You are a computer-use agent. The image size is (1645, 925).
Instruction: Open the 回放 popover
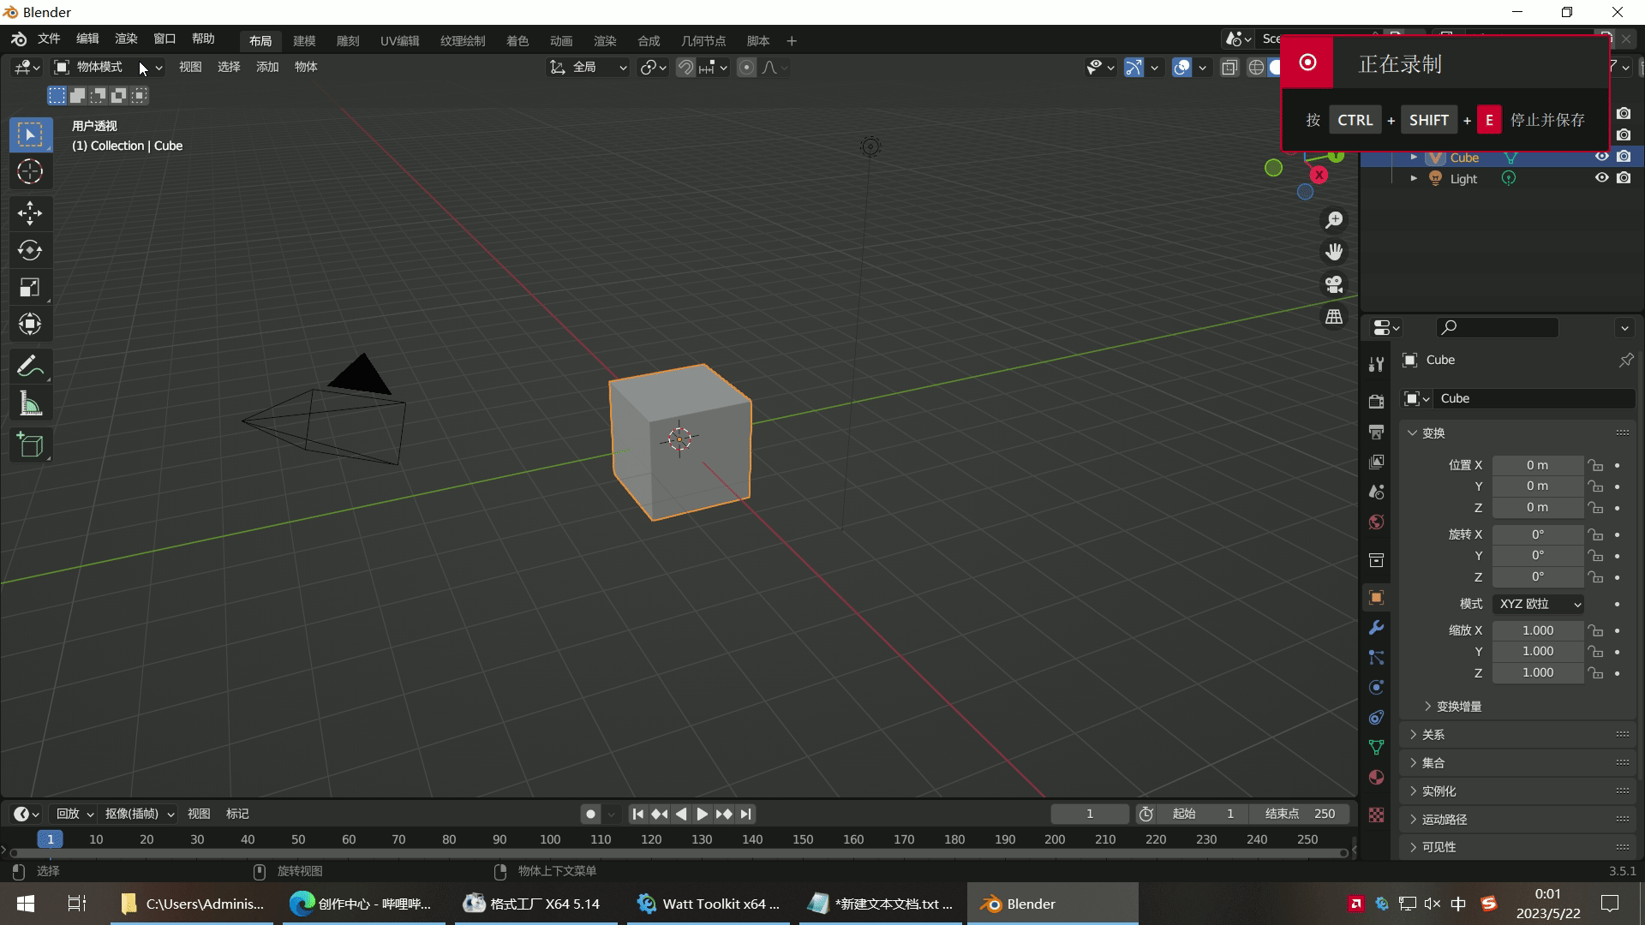(73, 814)
